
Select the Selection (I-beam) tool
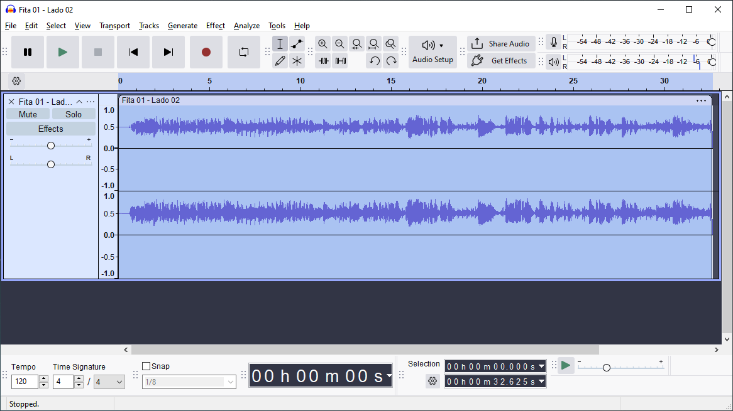click(x=280, y=44)
